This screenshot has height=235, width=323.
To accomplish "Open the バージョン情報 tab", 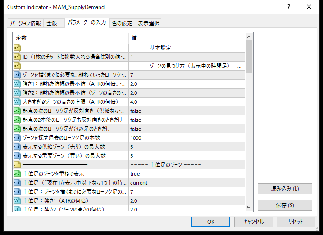I will tap(26, 23).
